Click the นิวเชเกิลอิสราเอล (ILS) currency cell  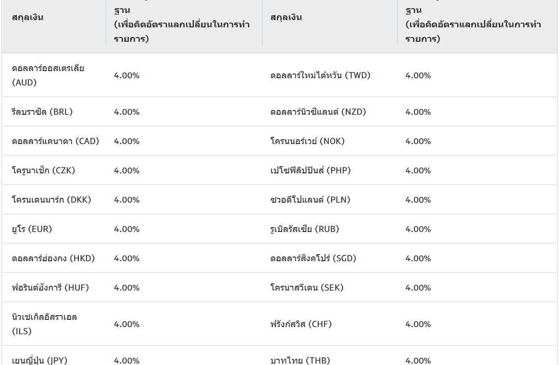44,324
